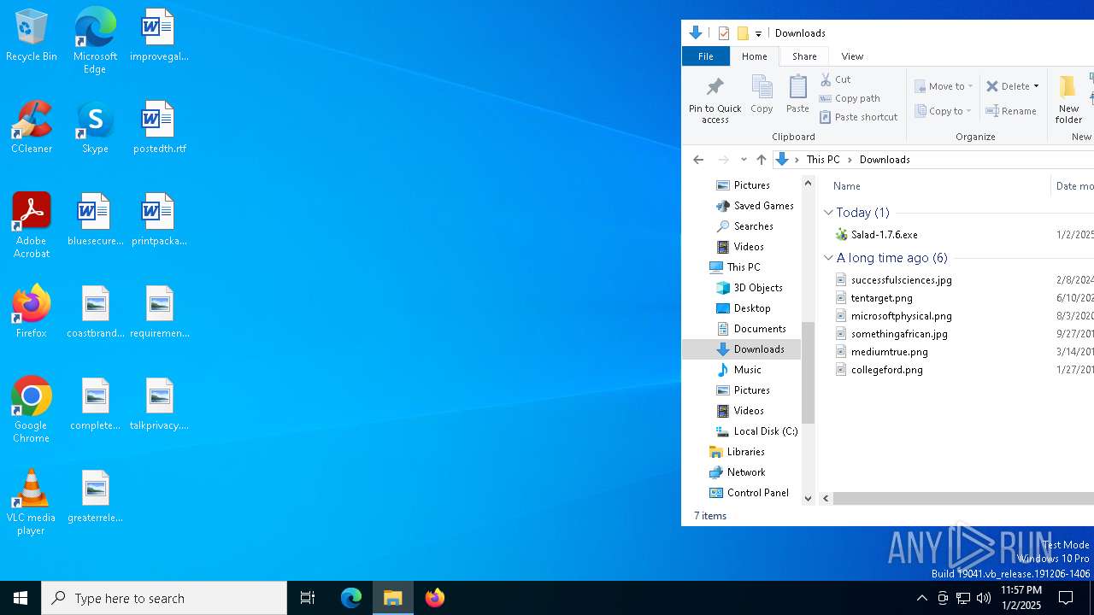Click the Copy icon in the ribbon
The width and height of the screenshot is (1094, 615).
point(762,95)
